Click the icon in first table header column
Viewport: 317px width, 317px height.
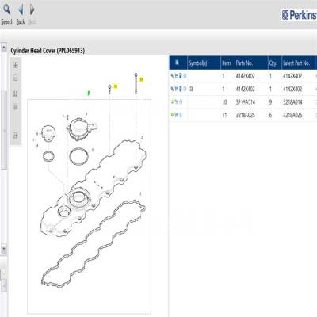pyautogui.click(x=178, y=63)
